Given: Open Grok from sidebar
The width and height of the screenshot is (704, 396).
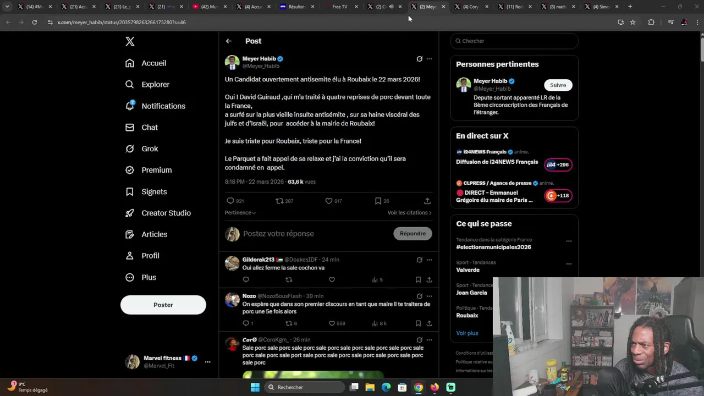Looking at the screenshot, I should pyautogui.click(x=142, y=149).
